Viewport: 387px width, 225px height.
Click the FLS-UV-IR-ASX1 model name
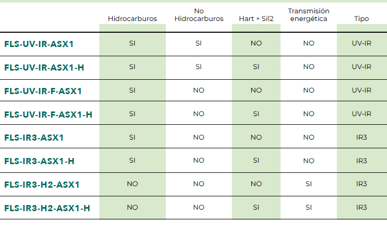[x=39, y=44]
